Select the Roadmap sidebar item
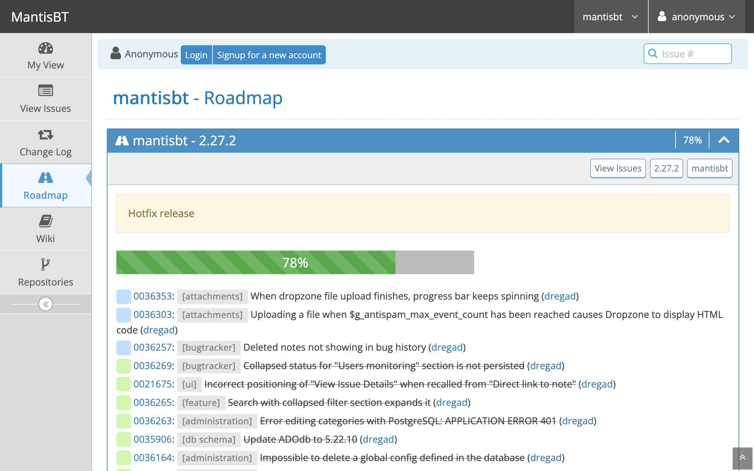 pyautogui.click(x=46, y=186)
